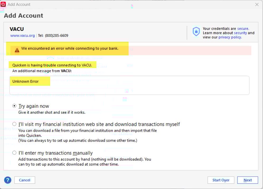Click the blue help question mark icon

pos(8,180)
